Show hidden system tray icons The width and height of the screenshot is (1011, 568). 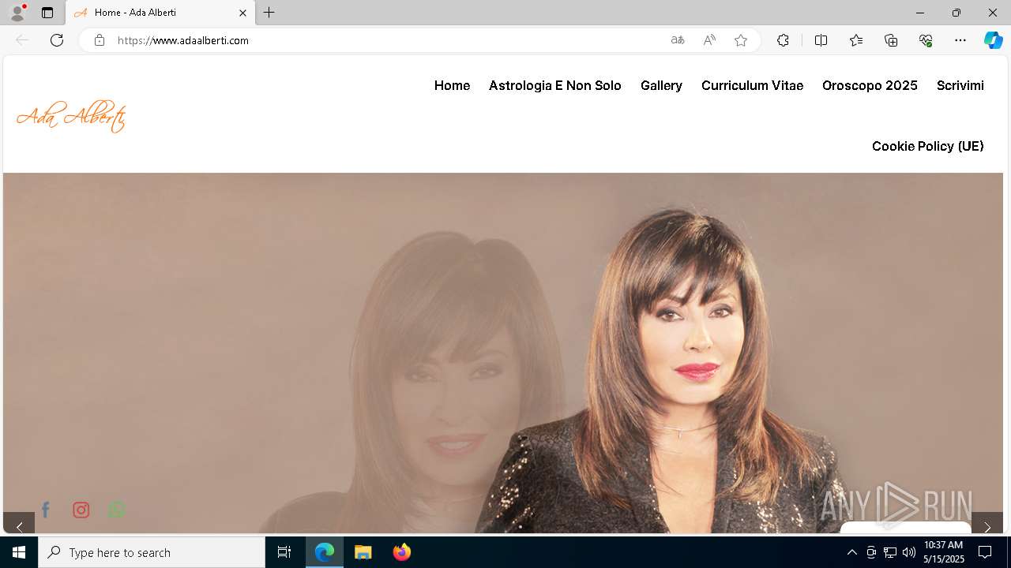point(851,552)
